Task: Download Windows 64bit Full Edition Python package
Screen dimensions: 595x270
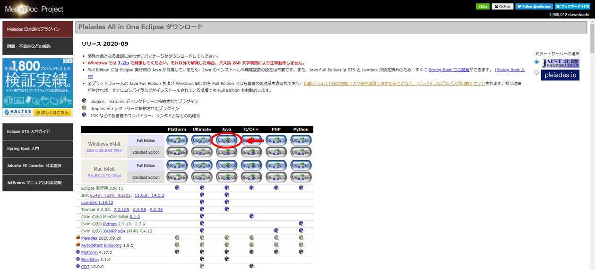Action: pyautogui.click(x=301, y=140)
